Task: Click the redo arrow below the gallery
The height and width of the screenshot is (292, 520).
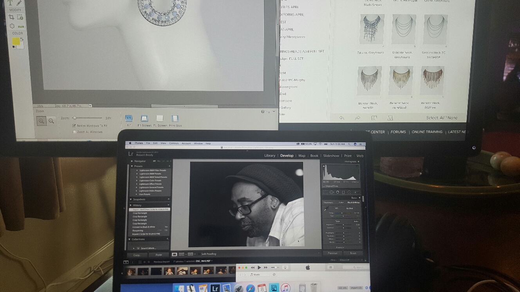Action: click(x=357, y=118)
